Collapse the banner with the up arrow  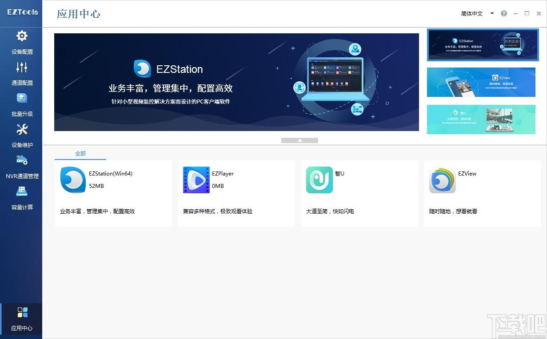click(x=299, y=140)
